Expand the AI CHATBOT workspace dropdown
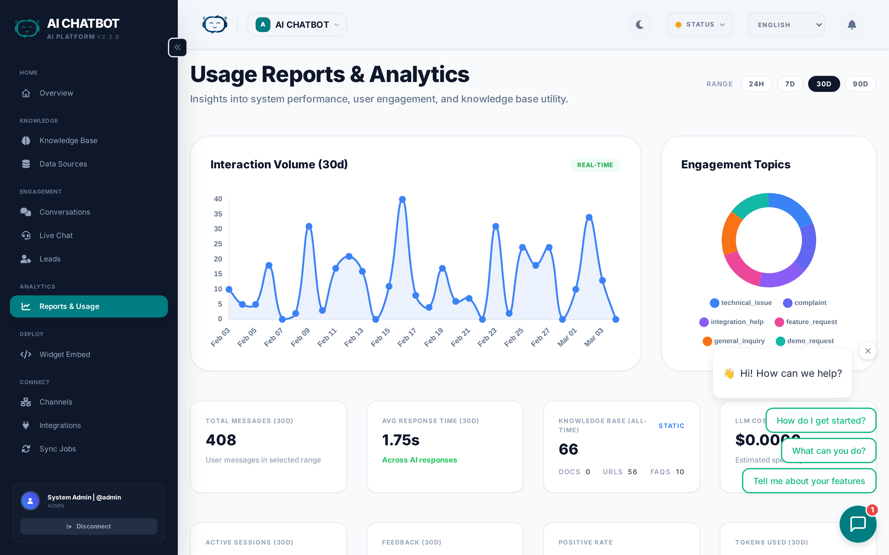Screen dimensions: 889x555 click(297, 25)
